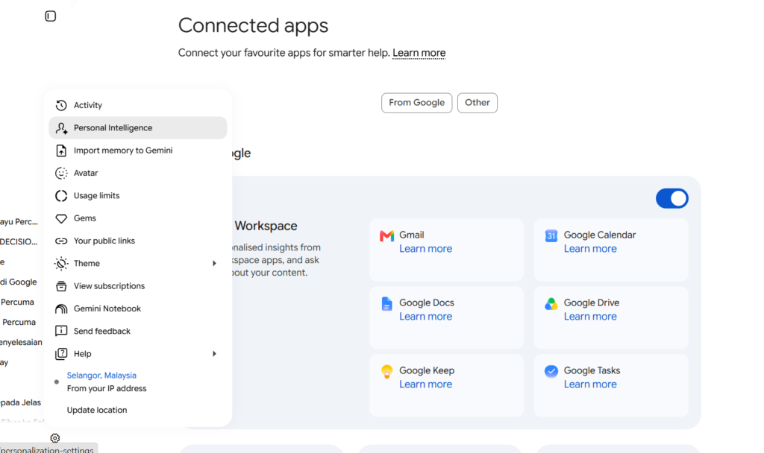764x453 pixels.
Task: Expand the Theme submenu arrow
Action: click(x=214, y=263)
